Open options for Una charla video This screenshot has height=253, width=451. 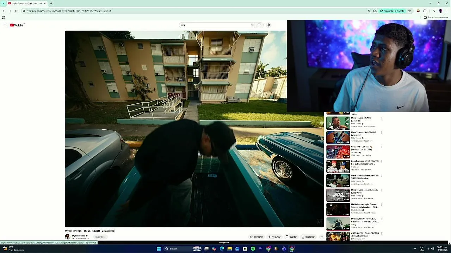(382, 161)
